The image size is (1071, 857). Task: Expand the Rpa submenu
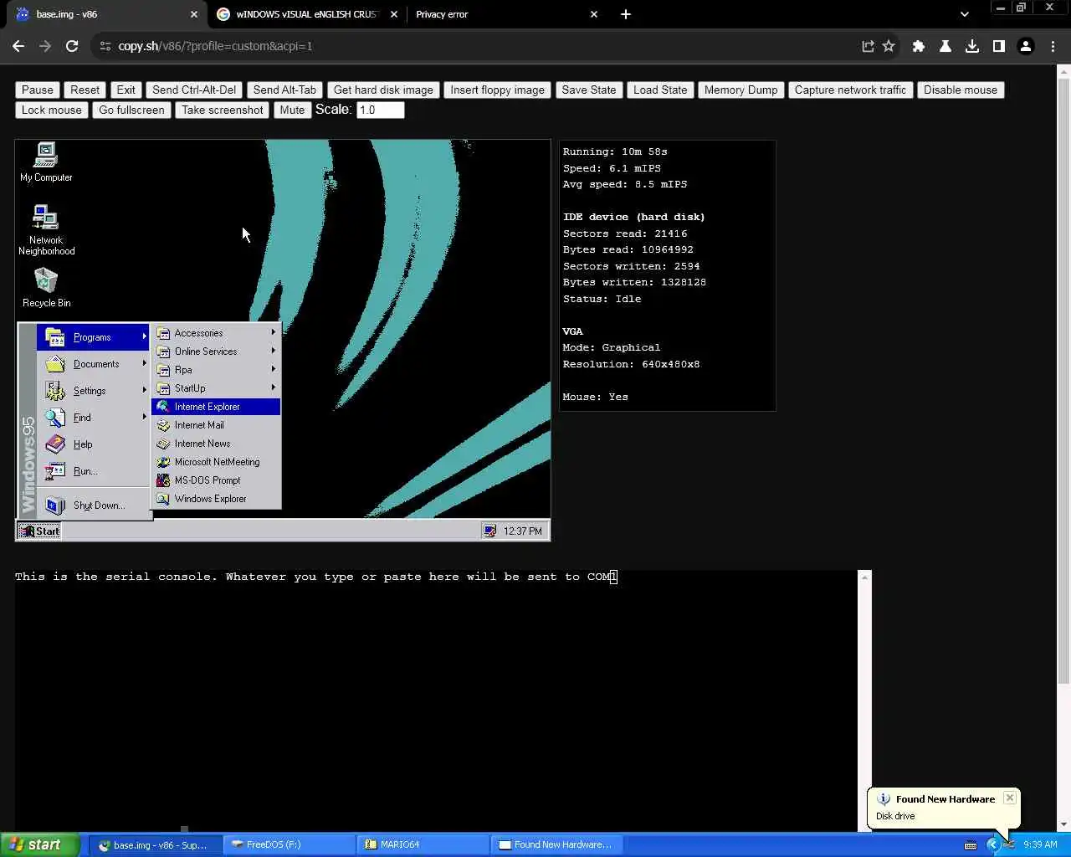(216, 370)
